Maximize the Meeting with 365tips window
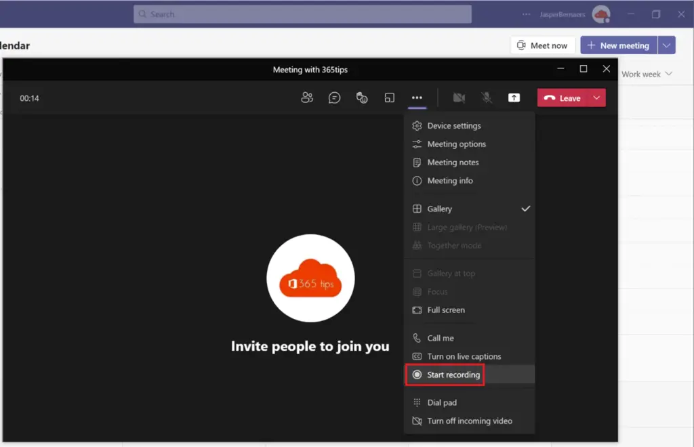 584,68
